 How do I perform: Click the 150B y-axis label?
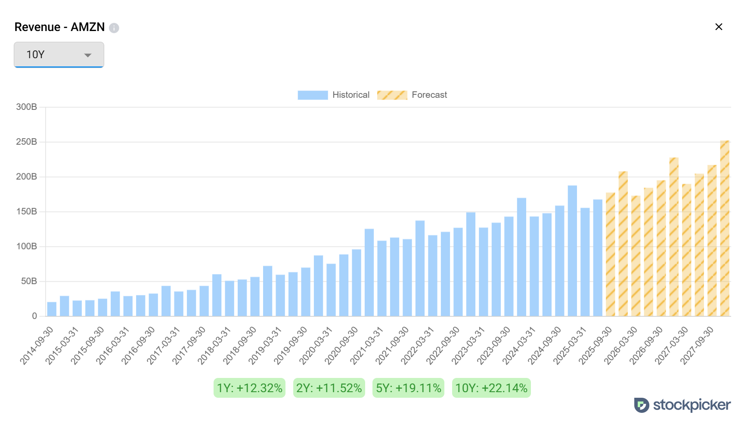27,212
